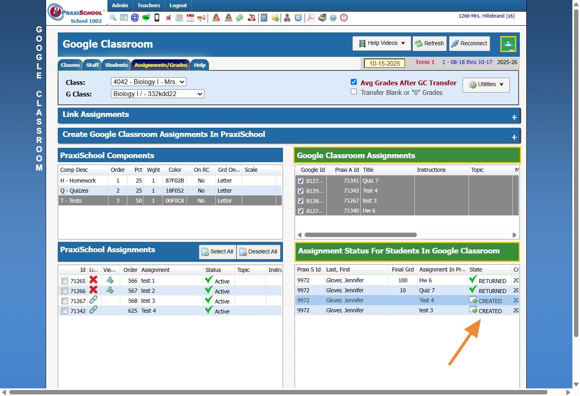
Task: Open the PDF document icon
Action: tap(311, 18)
